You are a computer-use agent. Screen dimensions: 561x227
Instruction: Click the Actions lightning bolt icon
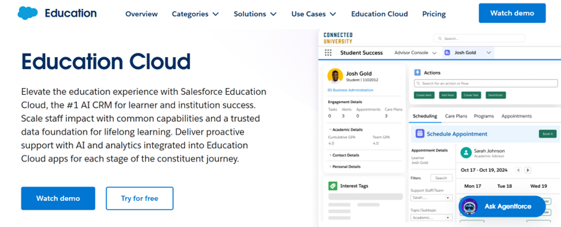click(x=417, y=73)
